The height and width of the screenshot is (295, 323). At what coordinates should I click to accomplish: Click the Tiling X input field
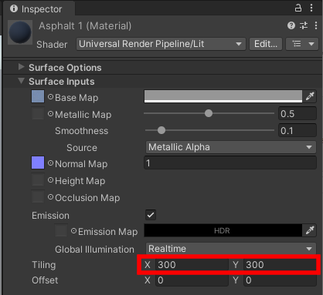tap(192, 265)
